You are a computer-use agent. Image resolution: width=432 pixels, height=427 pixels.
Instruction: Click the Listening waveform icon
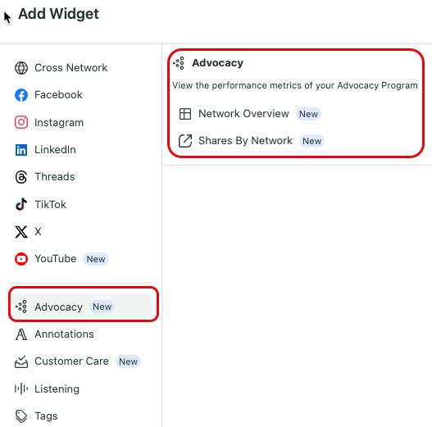coord(21,388)
